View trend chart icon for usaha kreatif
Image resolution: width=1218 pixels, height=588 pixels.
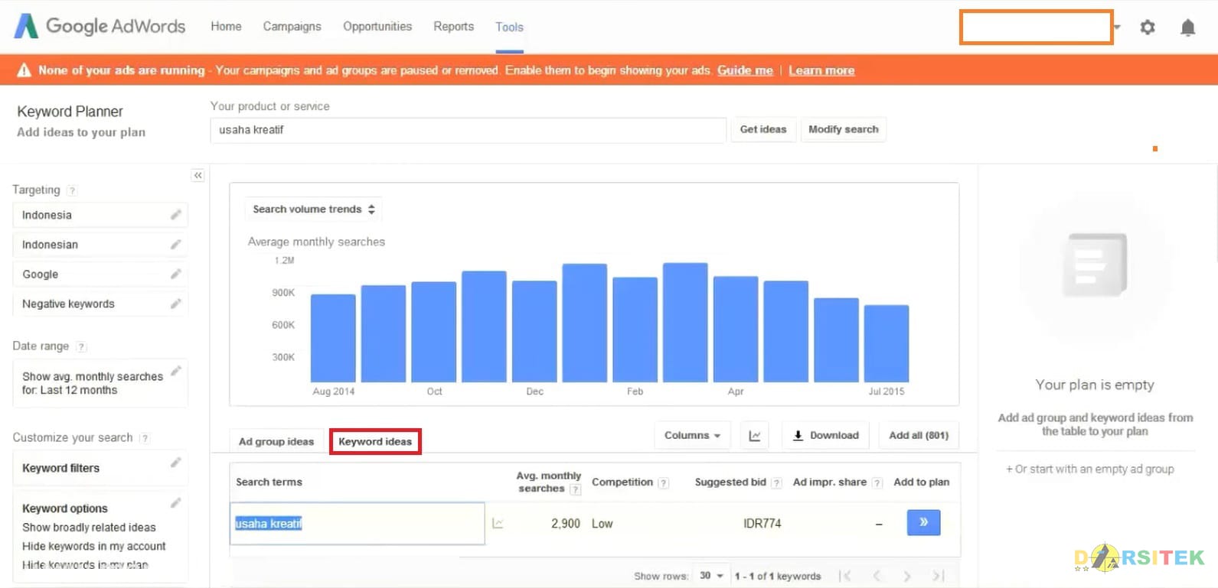[x=498, y=524]
